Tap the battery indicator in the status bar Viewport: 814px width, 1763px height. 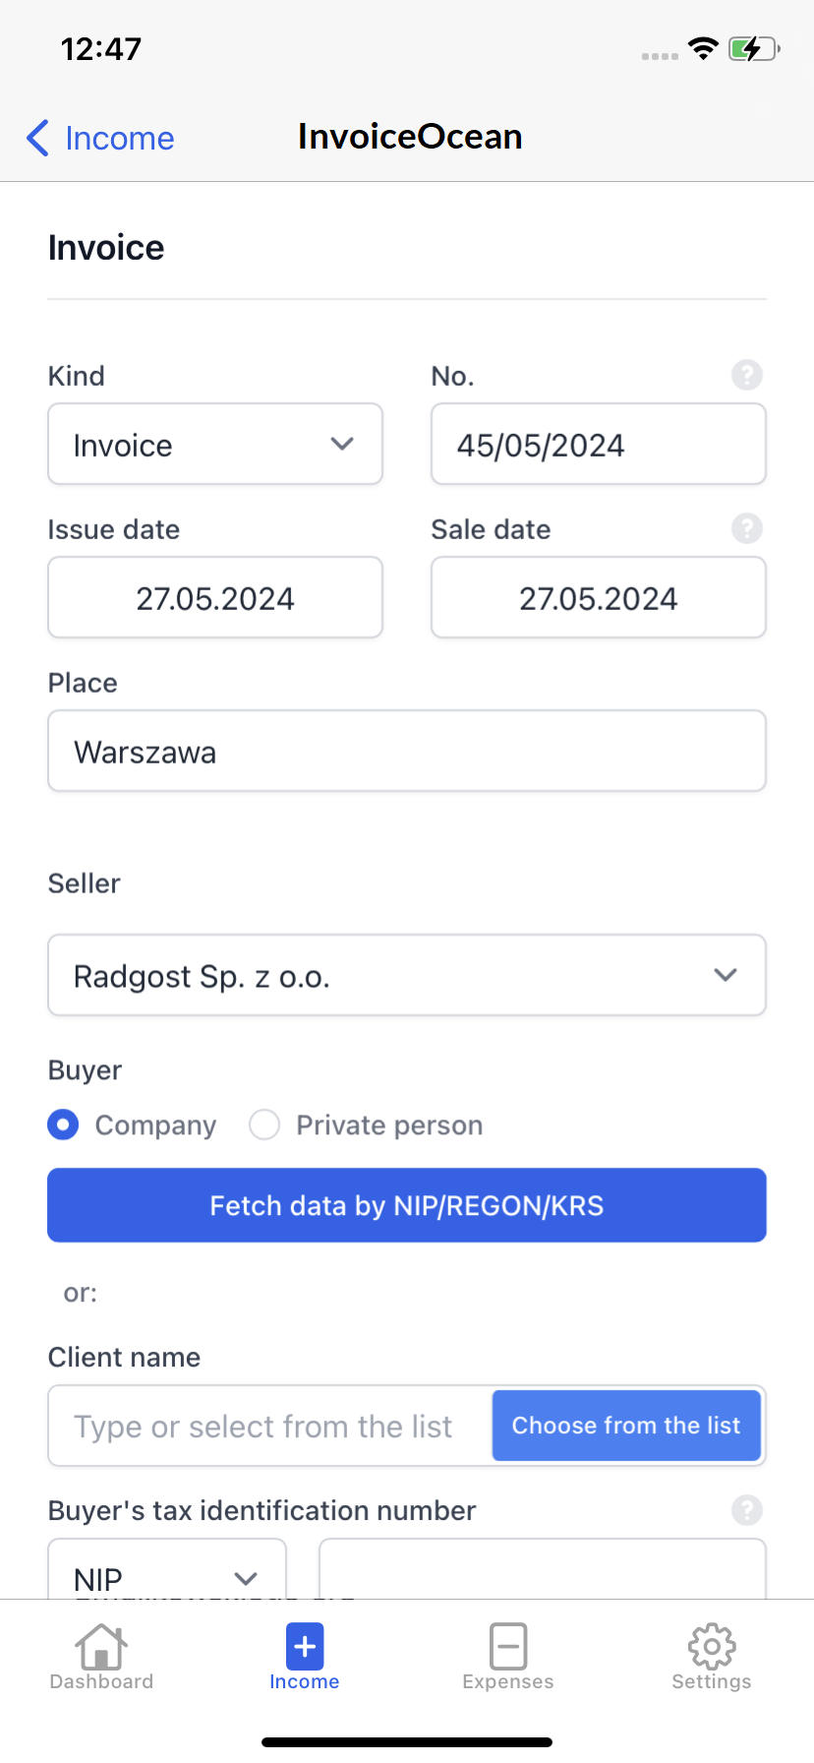752,48
